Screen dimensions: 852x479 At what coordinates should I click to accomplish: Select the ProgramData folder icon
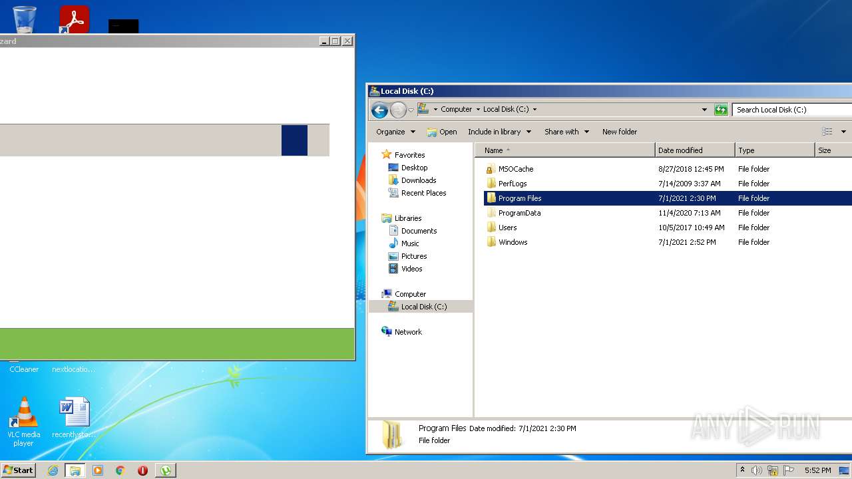[x=491, y=213]
